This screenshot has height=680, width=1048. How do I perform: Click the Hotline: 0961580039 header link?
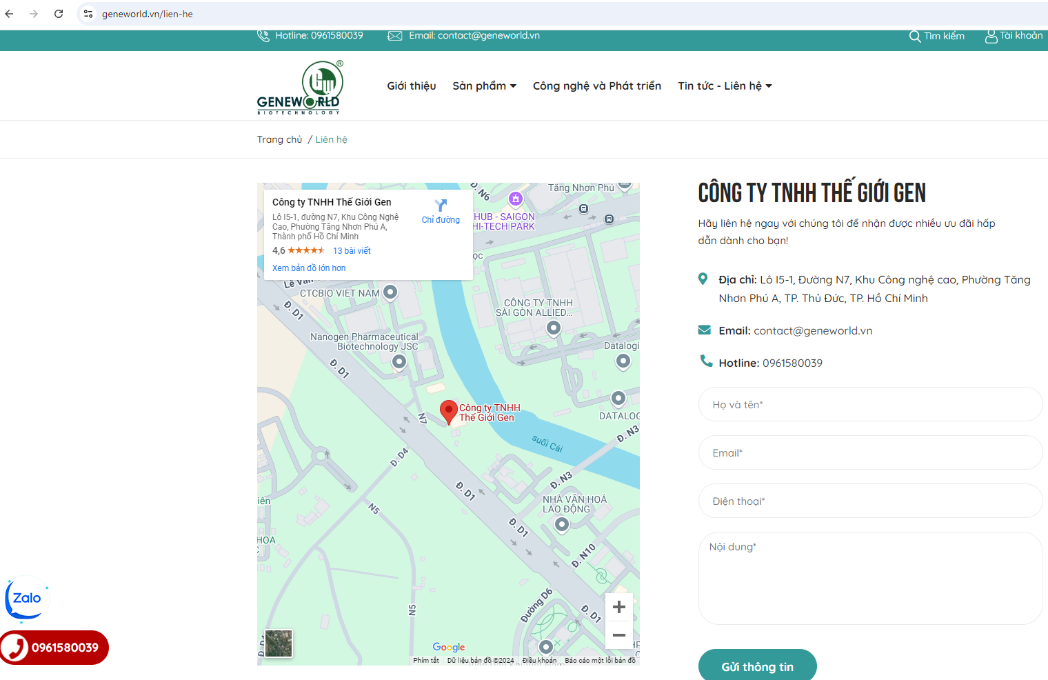pyautogui.click(x=319, y=36)
